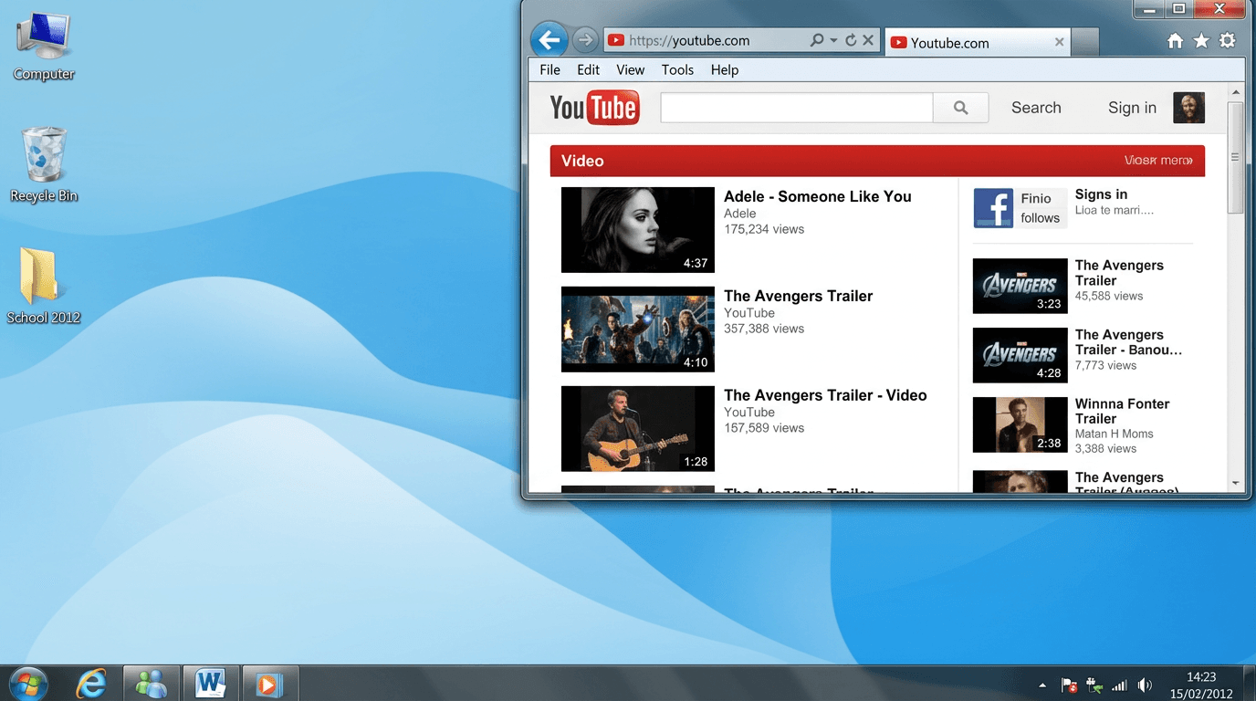Click the YouTube logo
The image size is (1256, 701).
click(594, 108)
